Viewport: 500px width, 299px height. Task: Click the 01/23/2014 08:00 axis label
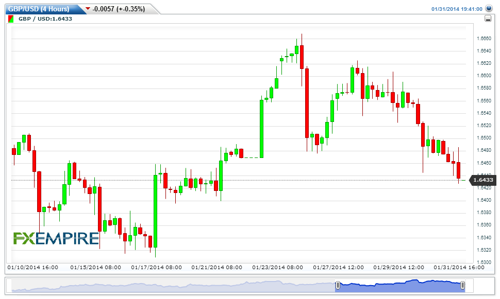(x=277, y=268)
